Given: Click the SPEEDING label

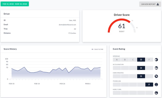Looking at the screenshot, I should [x=116, y=56].
